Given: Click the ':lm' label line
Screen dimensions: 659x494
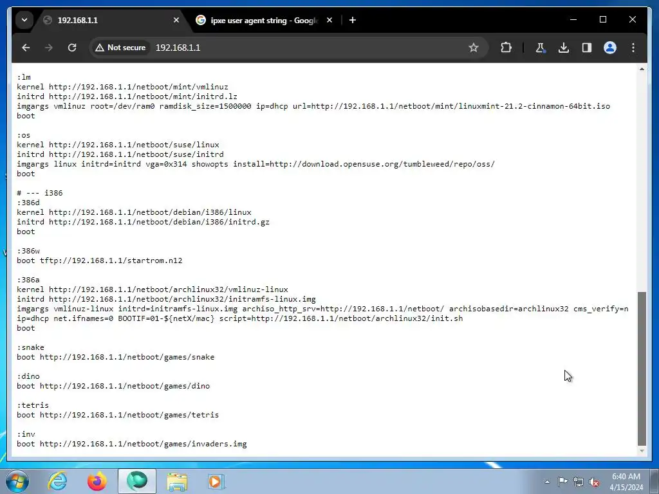Looking at the screenshot, I should click(x=24, y=77).
